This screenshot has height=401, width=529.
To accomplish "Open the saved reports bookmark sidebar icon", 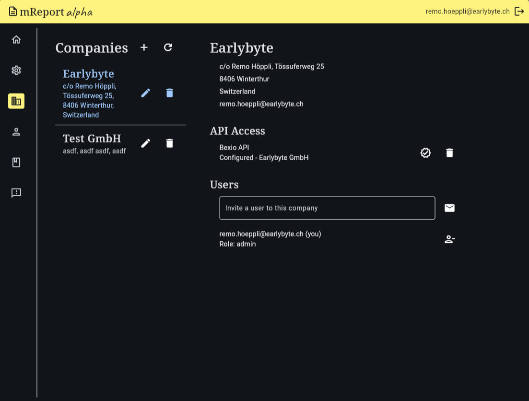I will pos(16,162).
